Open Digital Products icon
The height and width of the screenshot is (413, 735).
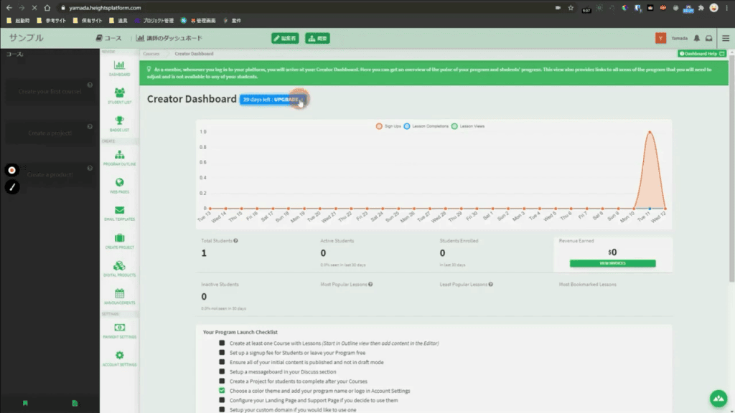[119, 269]
